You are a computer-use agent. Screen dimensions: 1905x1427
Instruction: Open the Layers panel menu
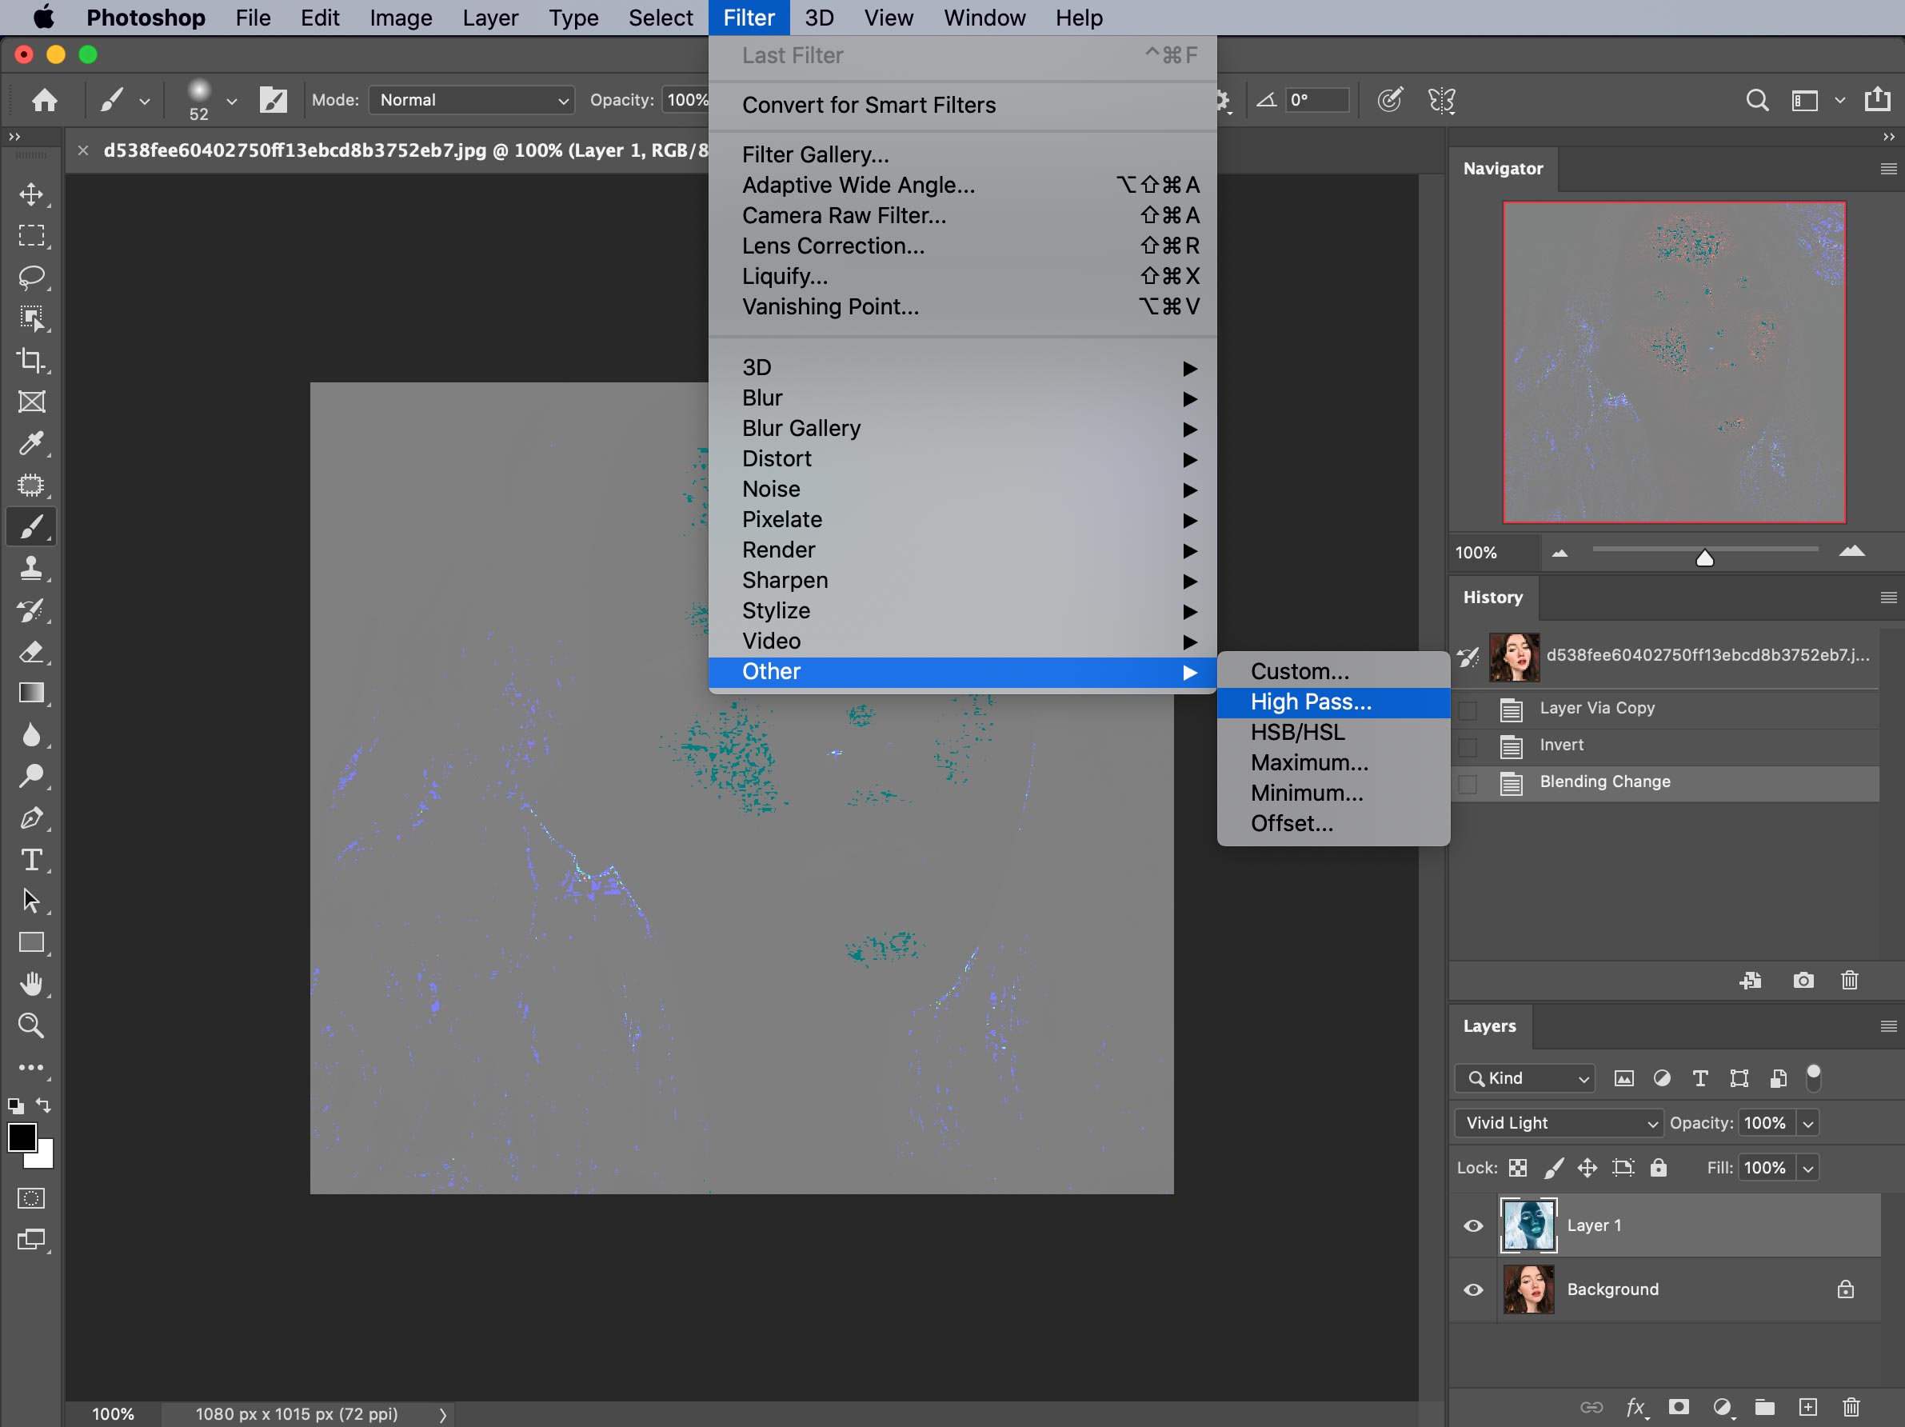coord(1887,1026)
